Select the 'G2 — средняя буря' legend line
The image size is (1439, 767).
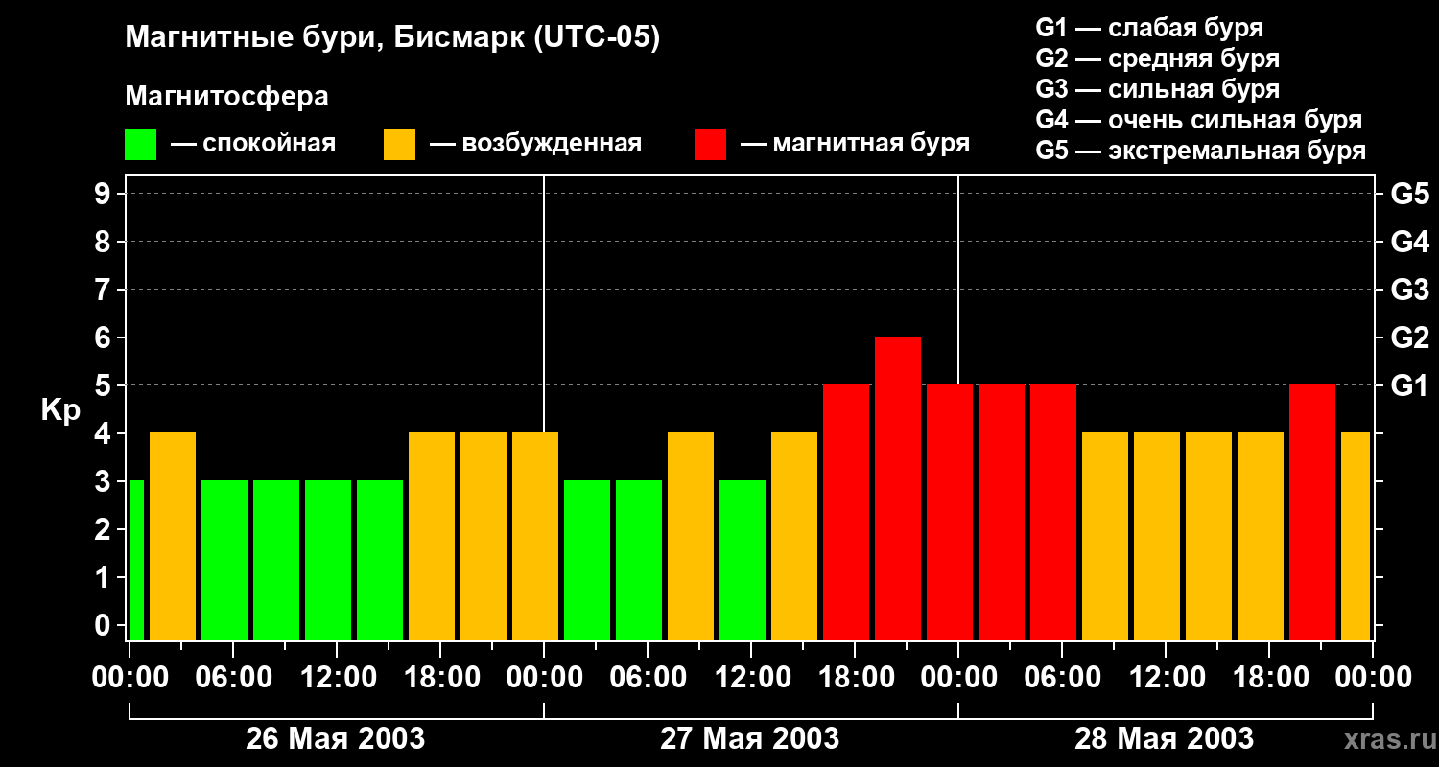(x=1157, y=58)
